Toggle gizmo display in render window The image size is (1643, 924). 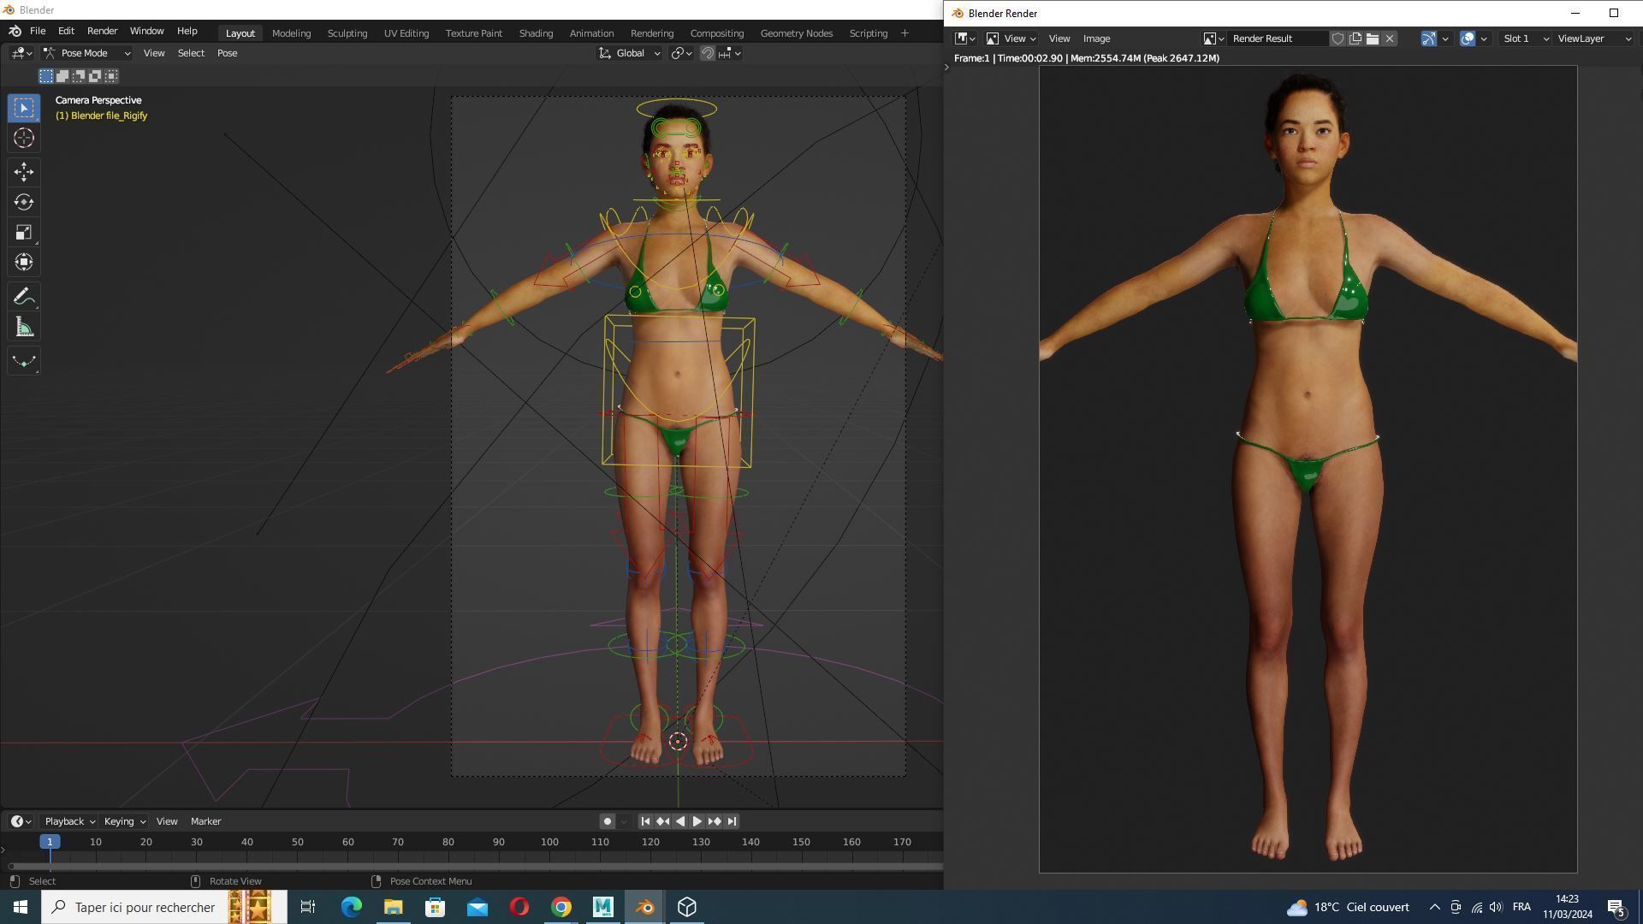coord(1428,38)
